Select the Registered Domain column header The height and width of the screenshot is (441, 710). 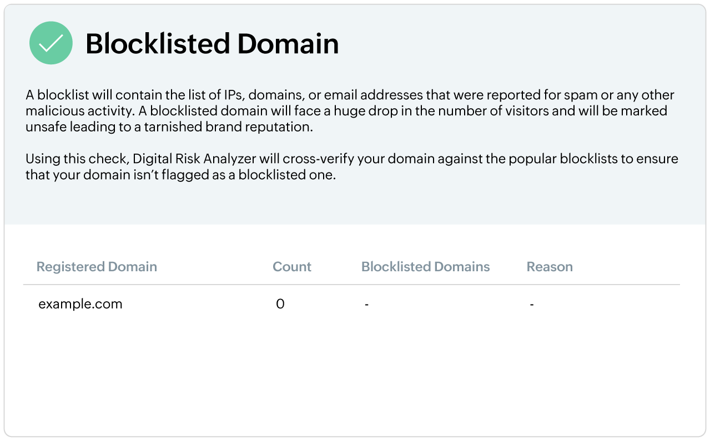(x=97, y=267)
